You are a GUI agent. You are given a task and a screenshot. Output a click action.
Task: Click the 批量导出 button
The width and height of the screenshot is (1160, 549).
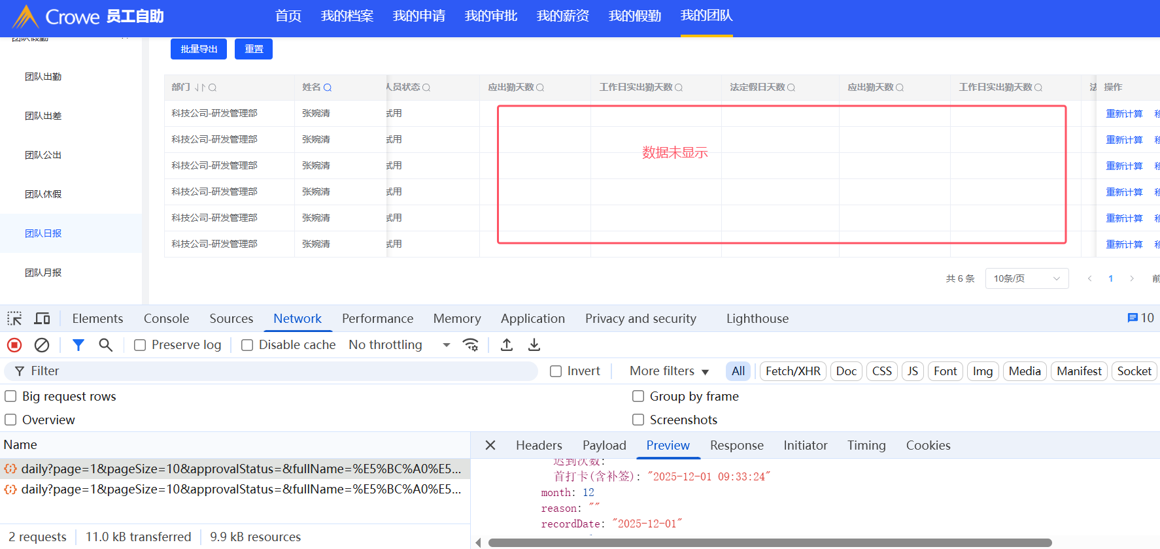coord(199,49)
